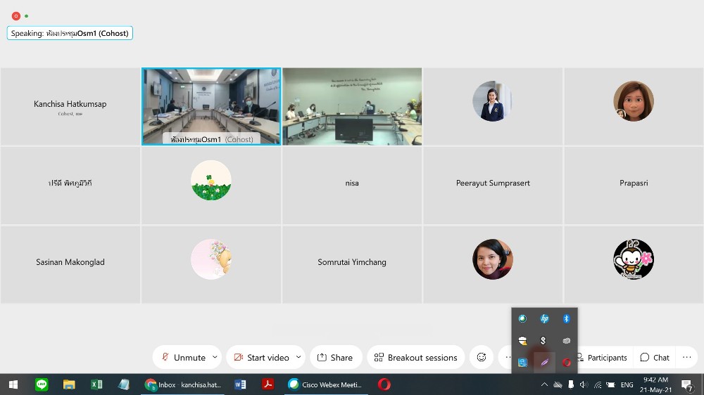
Task: Collapse the hidden system tray icons chevron
Action: [x=544, y=384]
